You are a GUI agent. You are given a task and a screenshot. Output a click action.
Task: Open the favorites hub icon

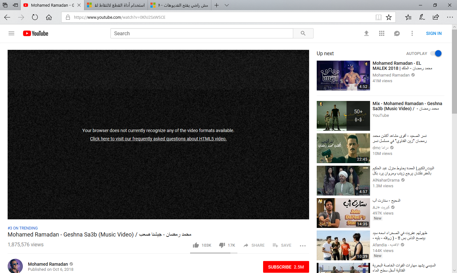(x=408, y=17)
